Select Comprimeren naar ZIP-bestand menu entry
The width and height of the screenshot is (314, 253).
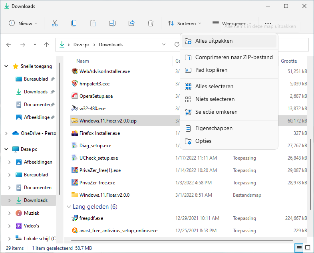point(234,57)
